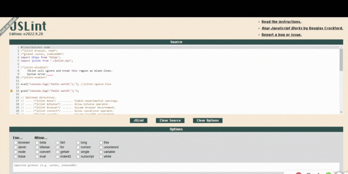Tick the beta allow option
The image size is (348, 174).
[37, 143]
